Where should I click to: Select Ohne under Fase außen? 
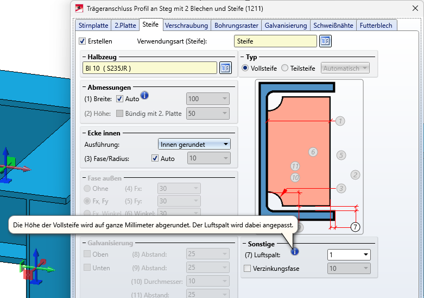click(87, 188)
